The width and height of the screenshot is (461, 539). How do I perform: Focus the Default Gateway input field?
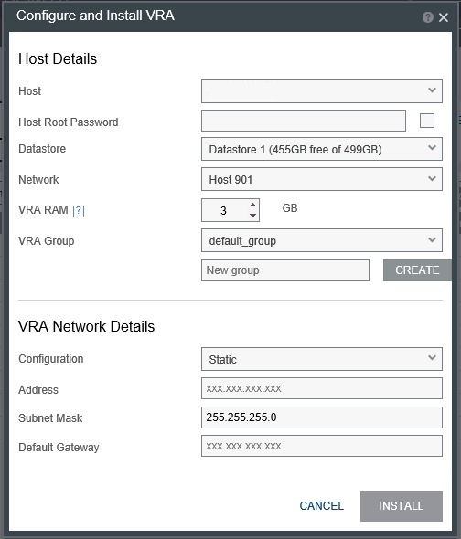(322, 446)
